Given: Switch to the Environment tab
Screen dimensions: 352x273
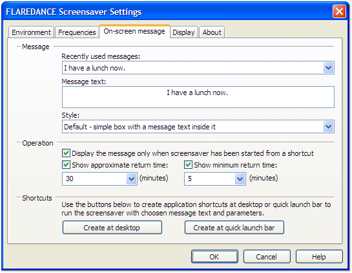Looking at the screenshot, I should tap(31, 32).
